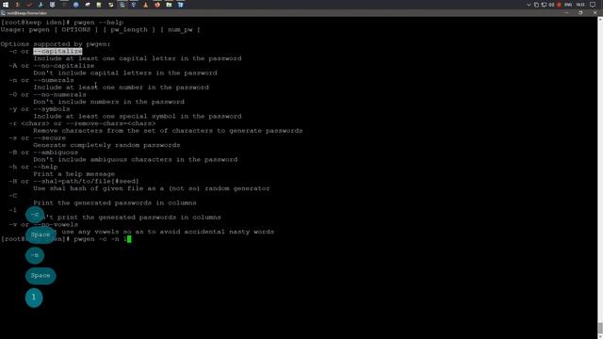The image size is (603, 339).
Task: Click the '--ambiguous' option text
Action: click(56, 153)
